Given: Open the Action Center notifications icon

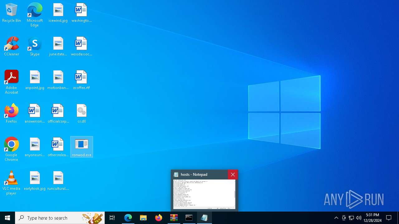Looking at the screenshot, I should point(389,218).
